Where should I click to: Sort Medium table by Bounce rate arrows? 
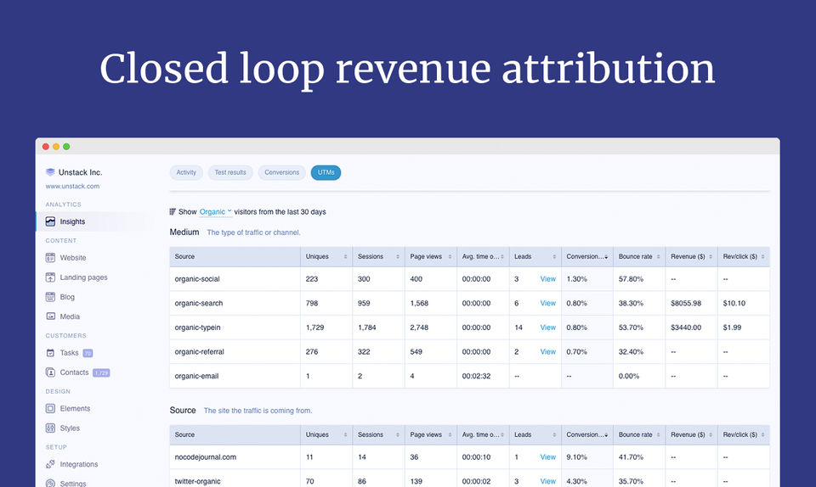pos(658,257)
